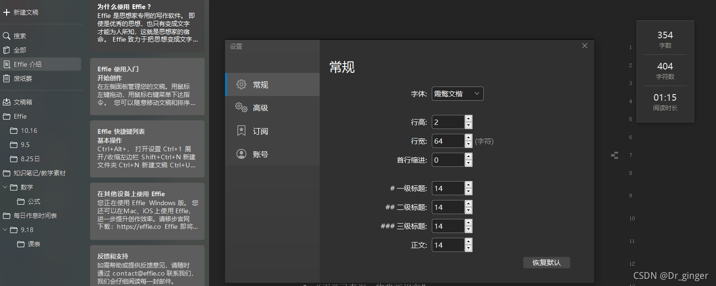Open search via magnifier icon
716x286 pixels.
(7, 36)
